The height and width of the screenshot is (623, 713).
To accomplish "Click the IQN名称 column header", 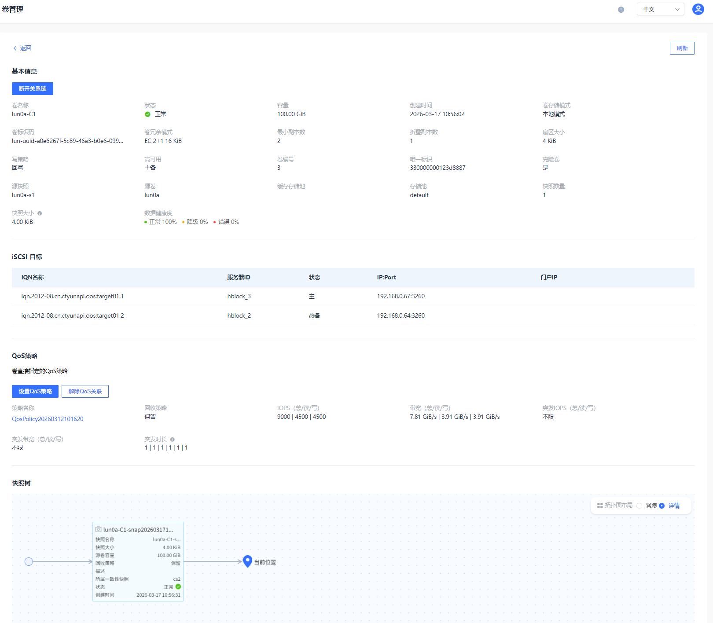I will pos(33,278).
